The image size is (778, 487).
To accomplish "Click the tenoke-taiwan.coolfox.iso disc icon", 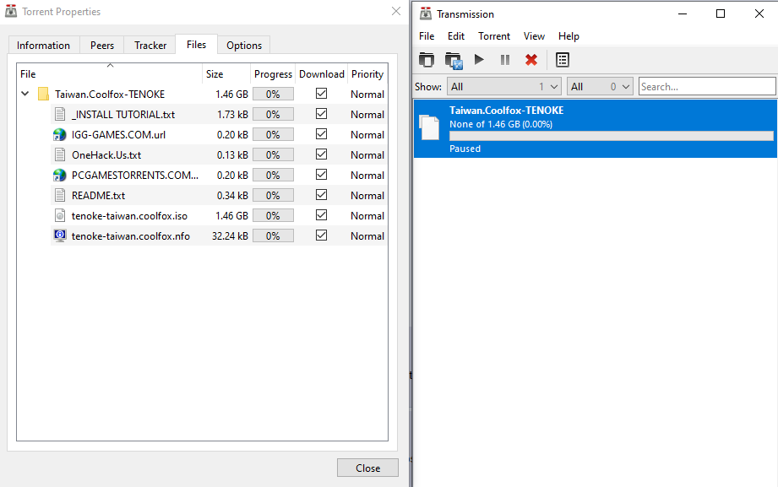I will coord(60,216).
